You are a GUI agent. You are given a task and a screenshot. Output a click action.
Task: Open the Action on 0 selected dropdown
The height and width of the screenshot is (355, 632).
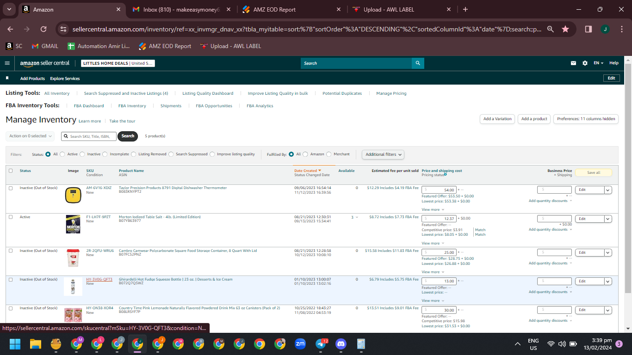point(30,136)
